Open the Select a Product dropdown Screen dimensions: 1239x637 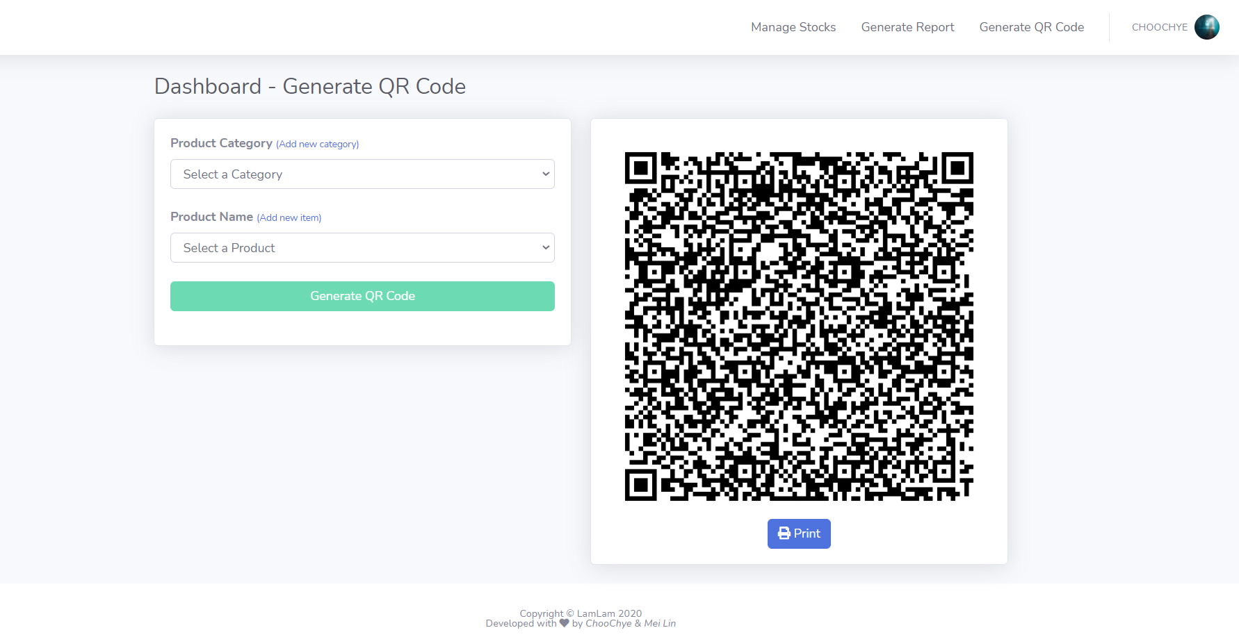click(x=362, y=247)
